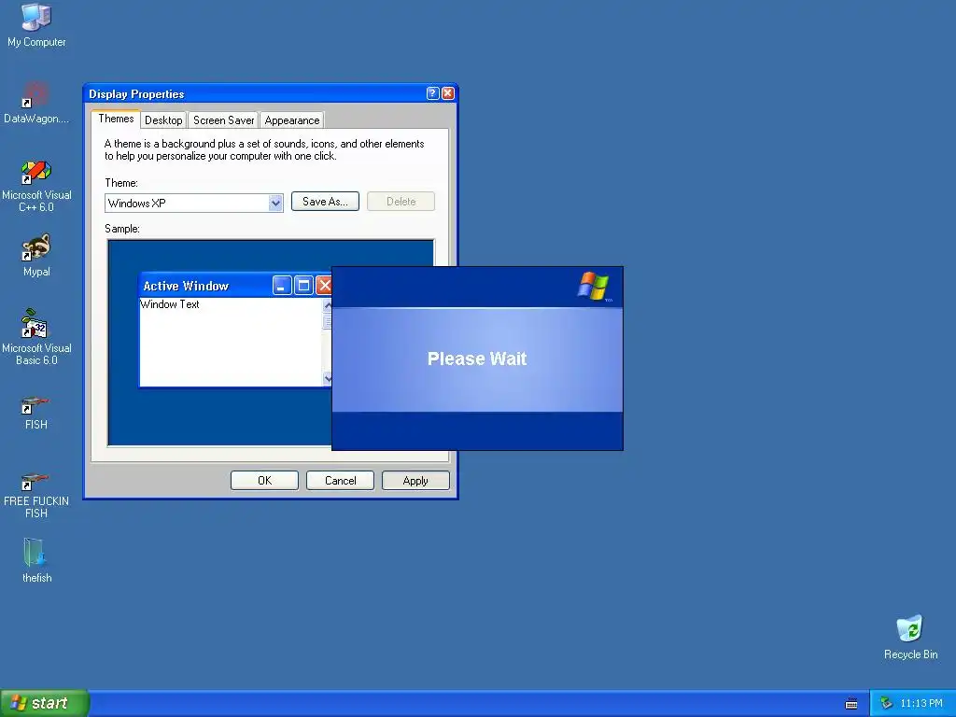Image resolution: width=956 pixels, height=717 pixels.
Task: Select the Recycle Bin icon
Action: click(x=910, y=637)
